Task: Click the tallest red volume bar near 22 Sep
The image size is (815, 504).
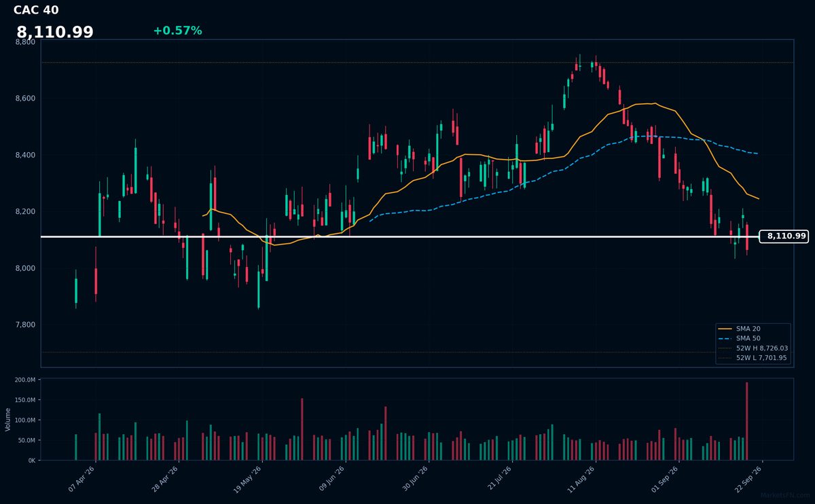Action: click(746, 421)
